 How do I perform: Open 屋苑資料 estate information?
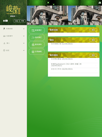37,44
